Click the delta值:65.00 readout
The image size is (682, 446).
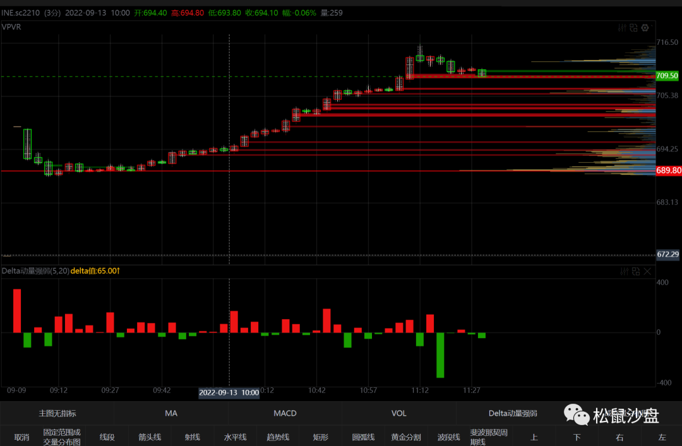pos(95,271)
